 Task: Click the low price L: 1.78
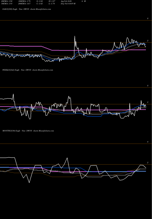52,4
